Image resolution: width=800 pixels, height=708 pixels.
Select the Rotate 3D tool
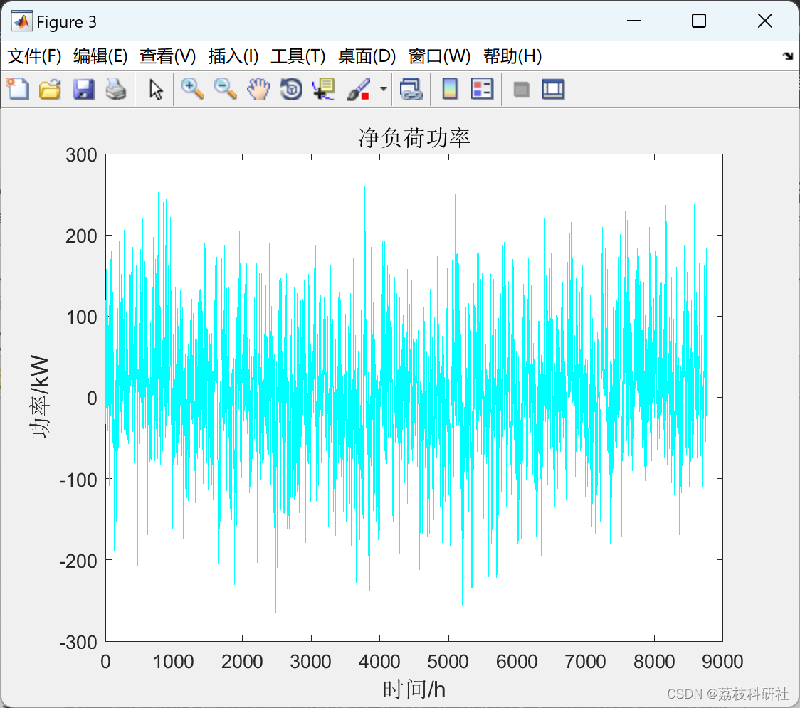pos(291,89)
